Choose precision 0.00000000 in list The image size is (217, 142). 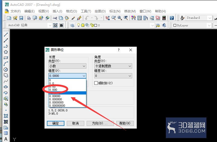point(67,106)
